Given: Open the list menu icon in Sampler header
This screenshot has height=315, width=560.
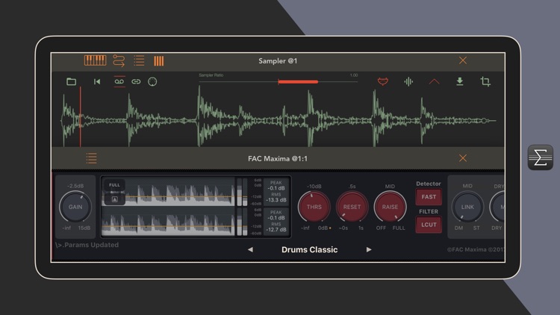Looking at the screenshot, I should pos(139,60).
